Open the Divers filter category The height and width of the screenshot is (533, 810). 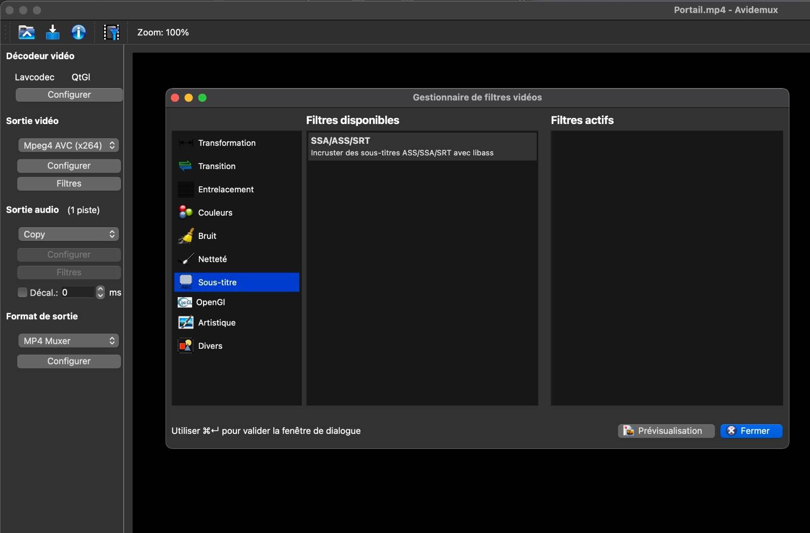click(x=210, y=346)
